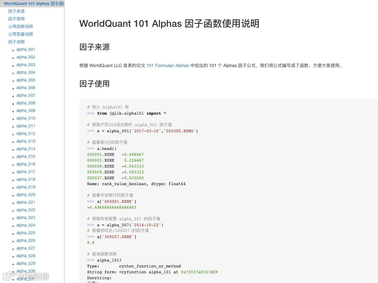The height and width of the screenshot is (283, 378).
Task: Select the top sidebar heading WorldQuant 101 Alphas
Action: point(34,4)
